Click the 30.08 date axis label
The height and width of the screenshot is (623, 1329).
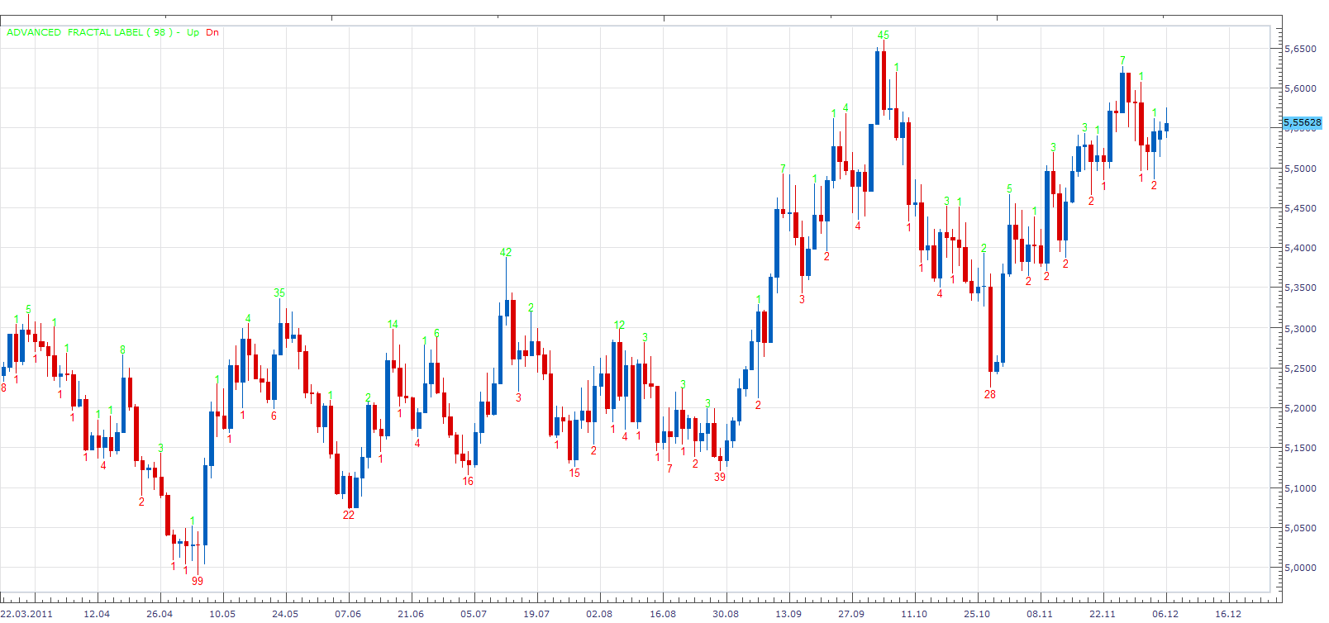point(726,613)
